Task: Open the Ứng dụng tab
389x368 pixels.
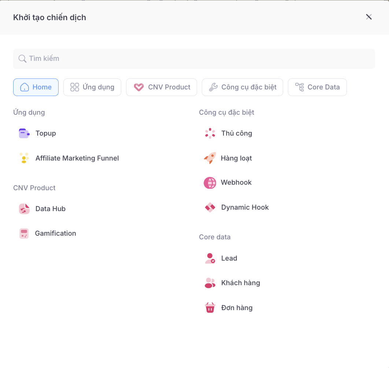Action: click(x=92, y=87)
